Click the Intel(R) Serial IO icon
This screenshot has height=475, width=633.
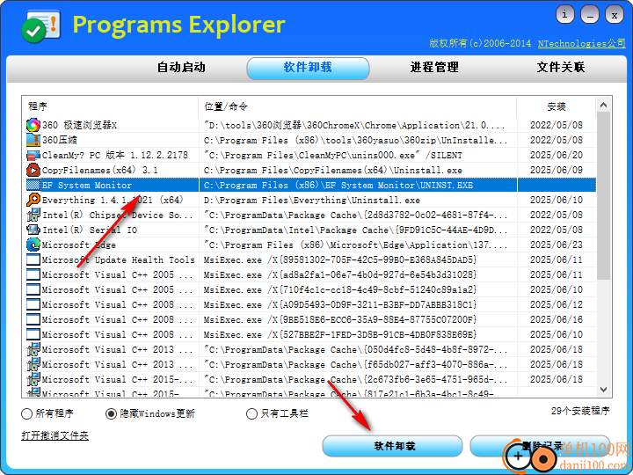click(33, 230)
